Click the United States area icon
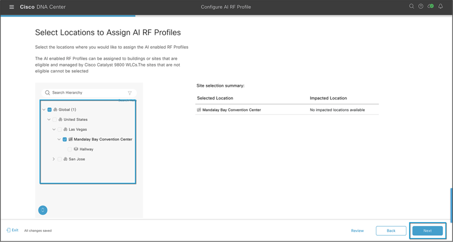Screen dimensions: 453x242 (x=60, y=119)
